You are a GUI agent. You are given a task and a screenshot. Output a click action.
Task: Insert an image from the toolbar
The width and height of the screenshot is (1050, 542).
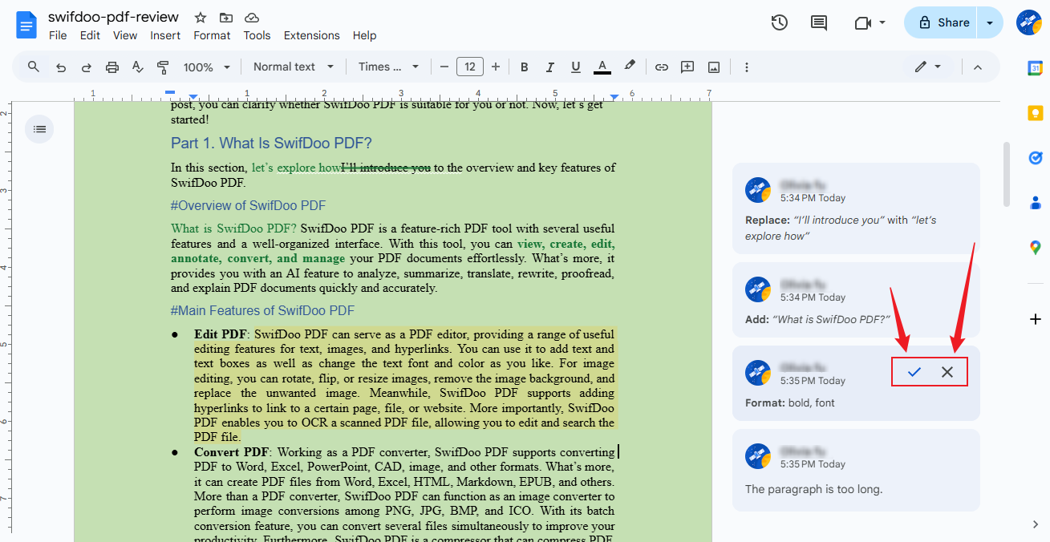click(714, 67)
